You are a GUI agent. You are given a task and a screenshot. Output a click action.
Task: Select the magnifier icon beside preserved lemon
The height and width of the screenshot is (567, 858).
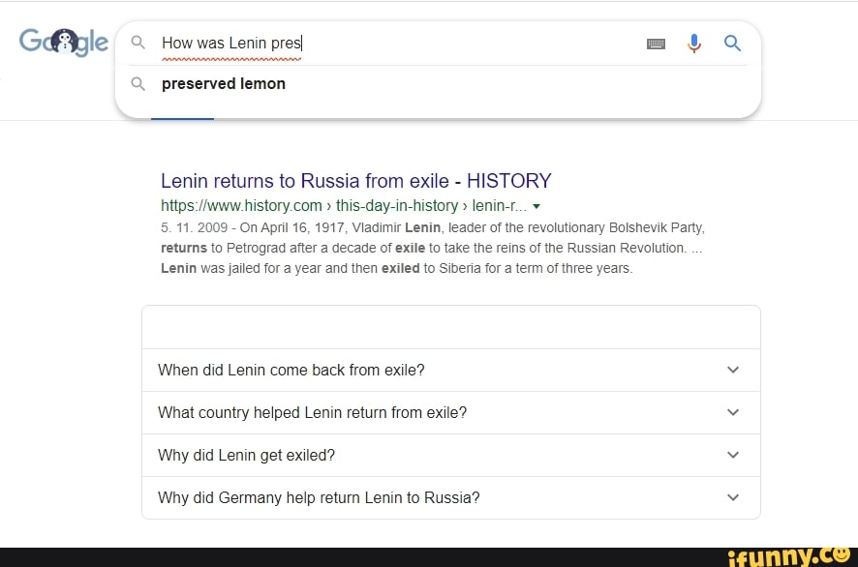pyautogui.click(x=138, y=84)
